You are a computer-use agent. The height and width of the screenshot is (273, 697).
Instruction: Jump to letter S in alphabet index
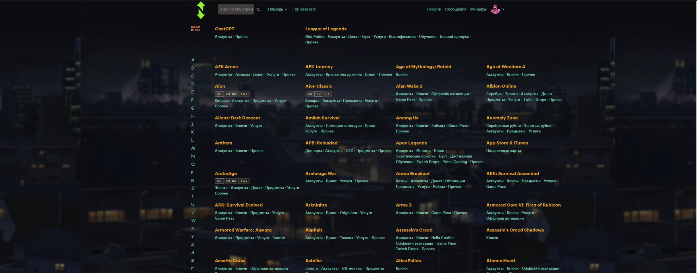[193, 188]
